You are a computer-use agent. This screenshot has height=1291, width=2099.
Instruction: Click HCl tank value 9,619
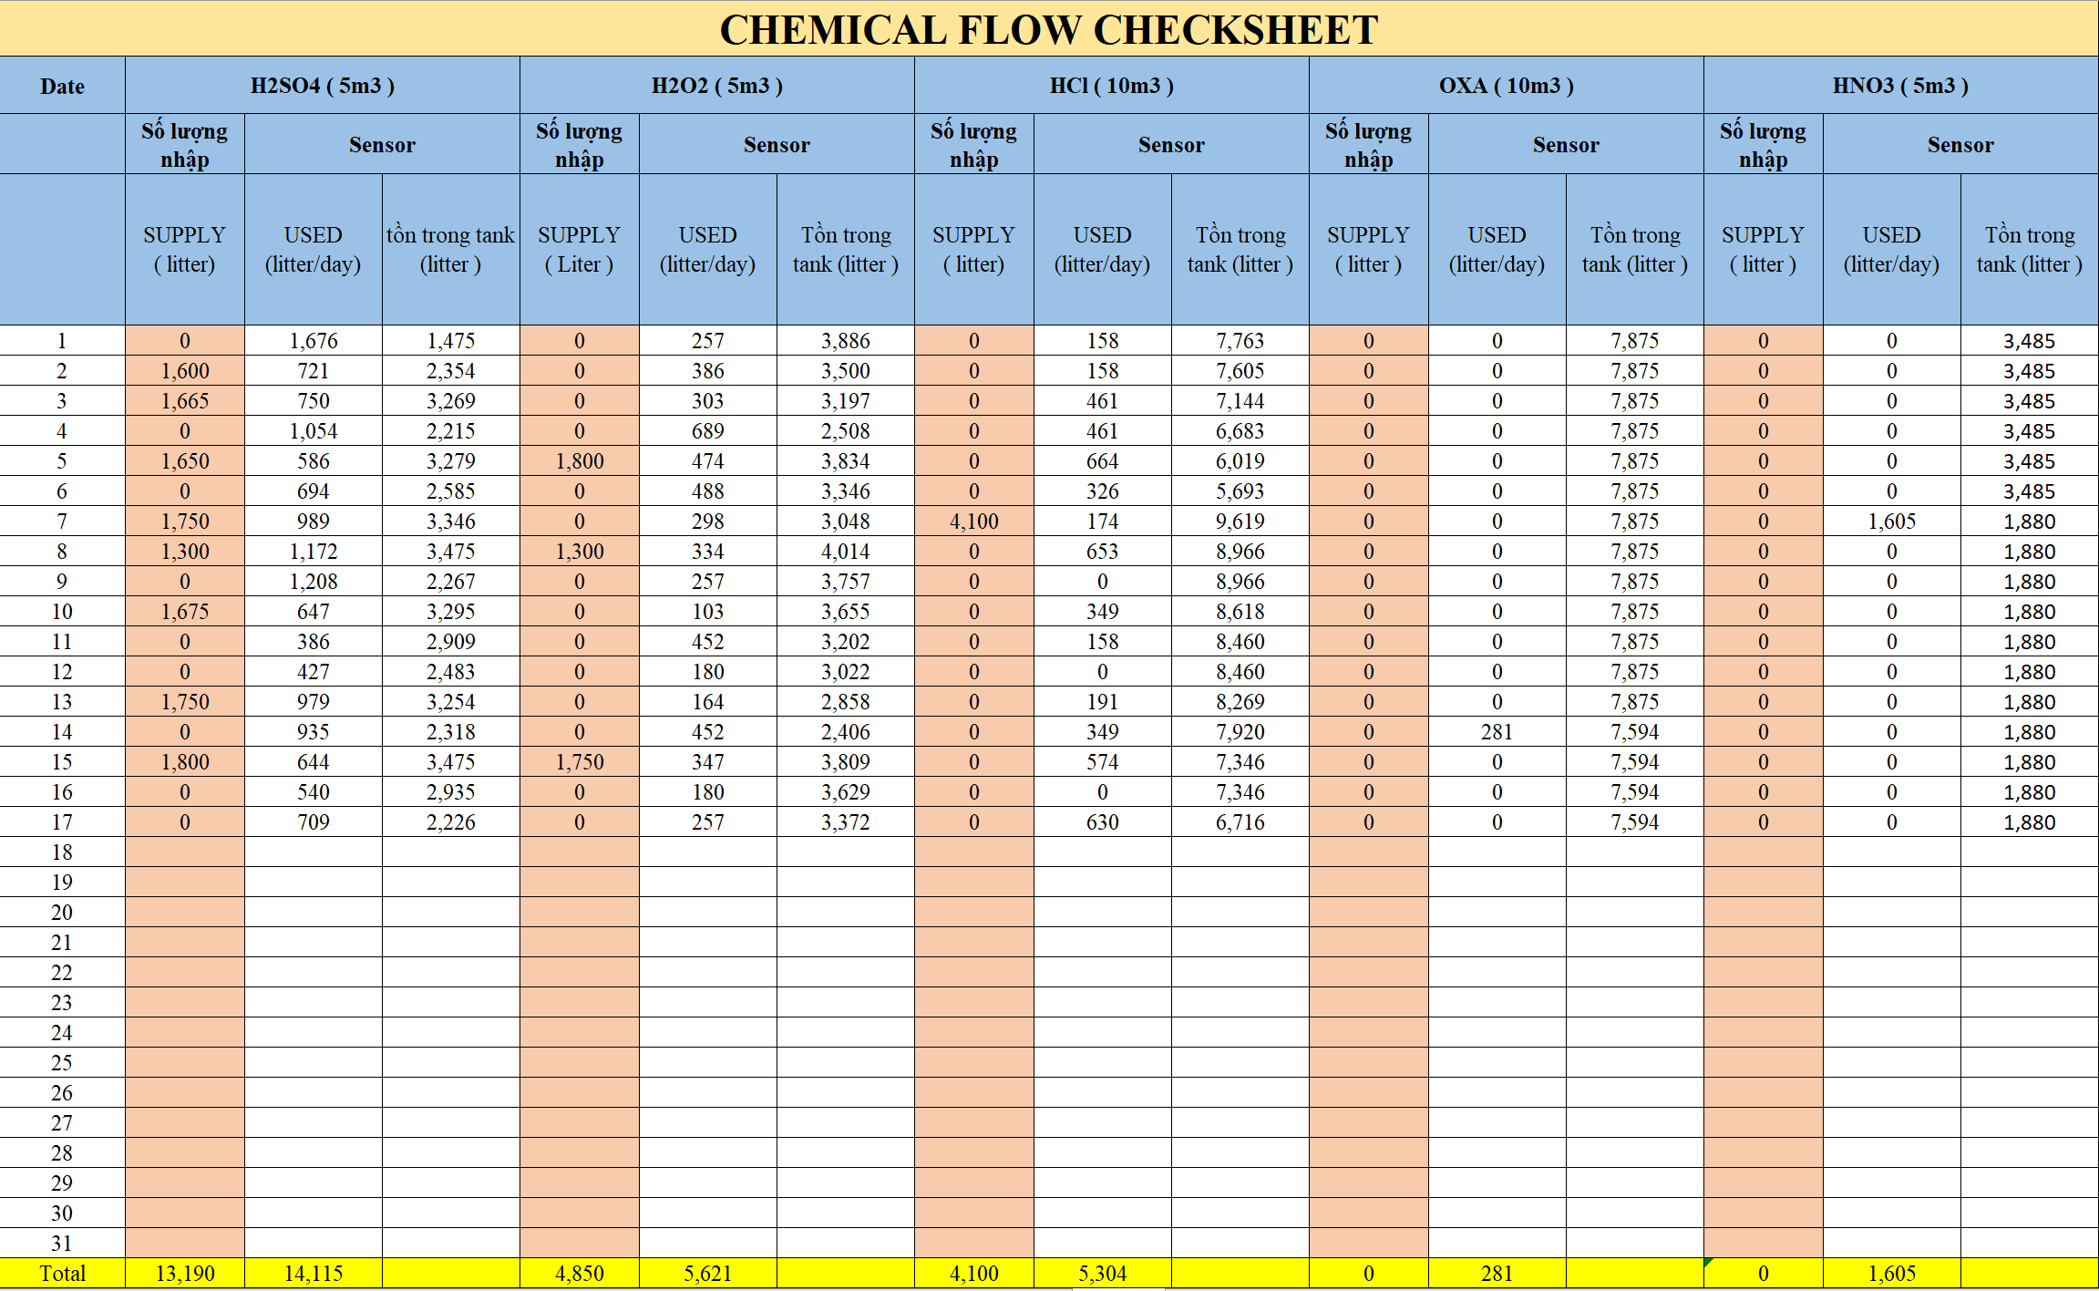pos(1240,522)
